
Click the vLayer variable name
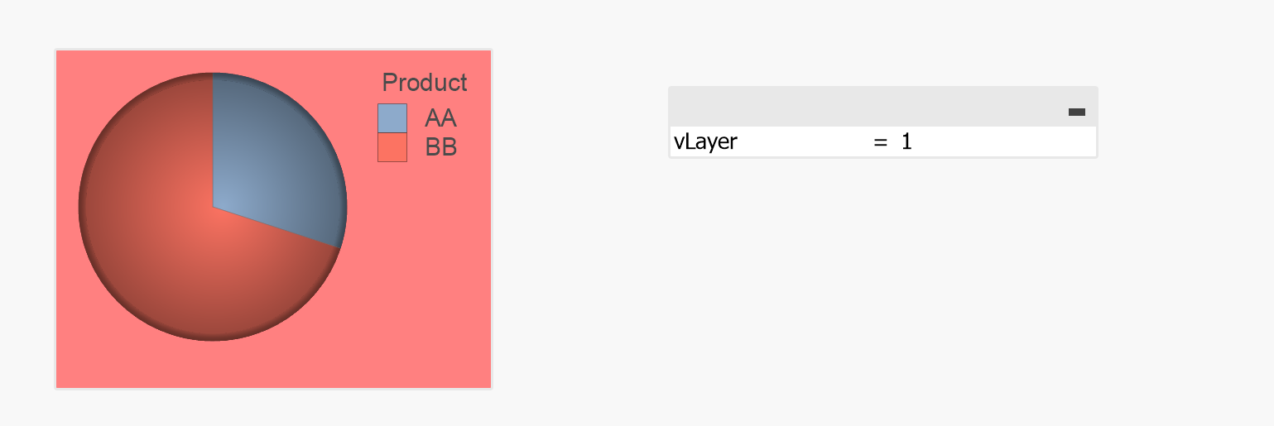pos(705,141)
